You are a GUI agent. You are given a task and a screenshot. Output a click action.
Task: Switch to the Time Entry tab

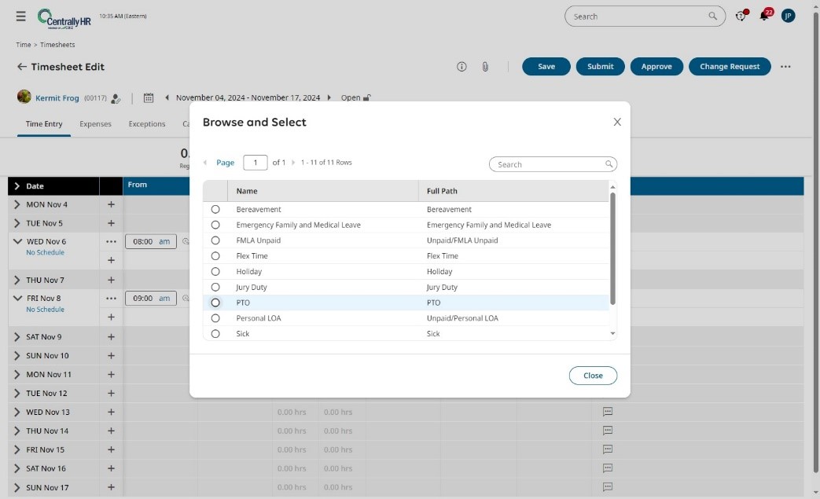[44, 124]
